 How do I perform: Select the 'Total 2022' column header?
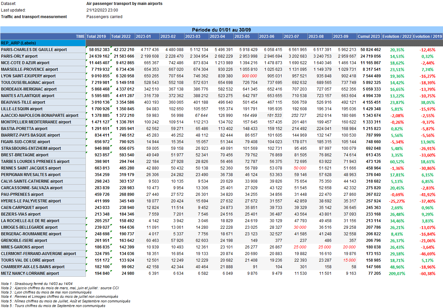[123, 37]
